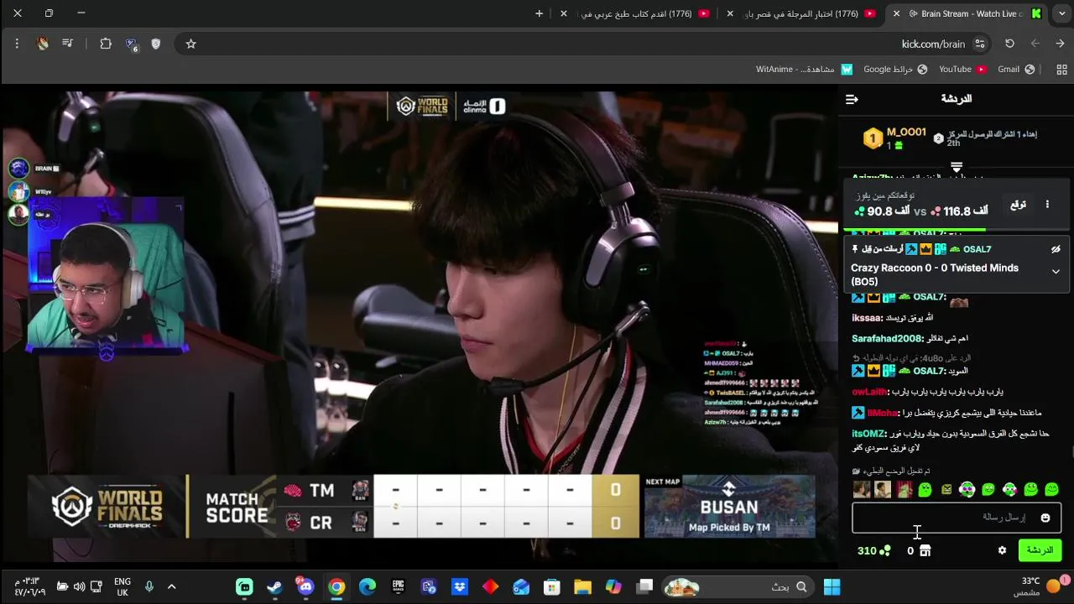Collapse the chat panel using arrow-lines icon
The height and width of the screenshot is (604, 1074).
852,99
